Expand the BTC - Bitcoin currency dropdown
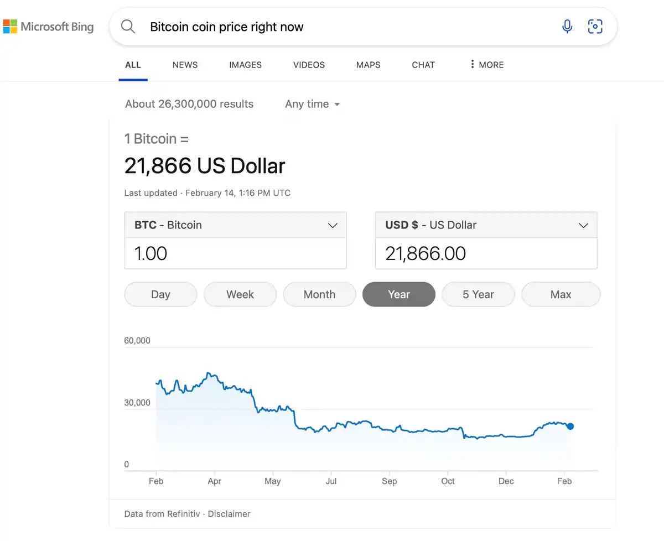Image resolution: width=664 pixels, height=541 pixels. click(235, 225)
